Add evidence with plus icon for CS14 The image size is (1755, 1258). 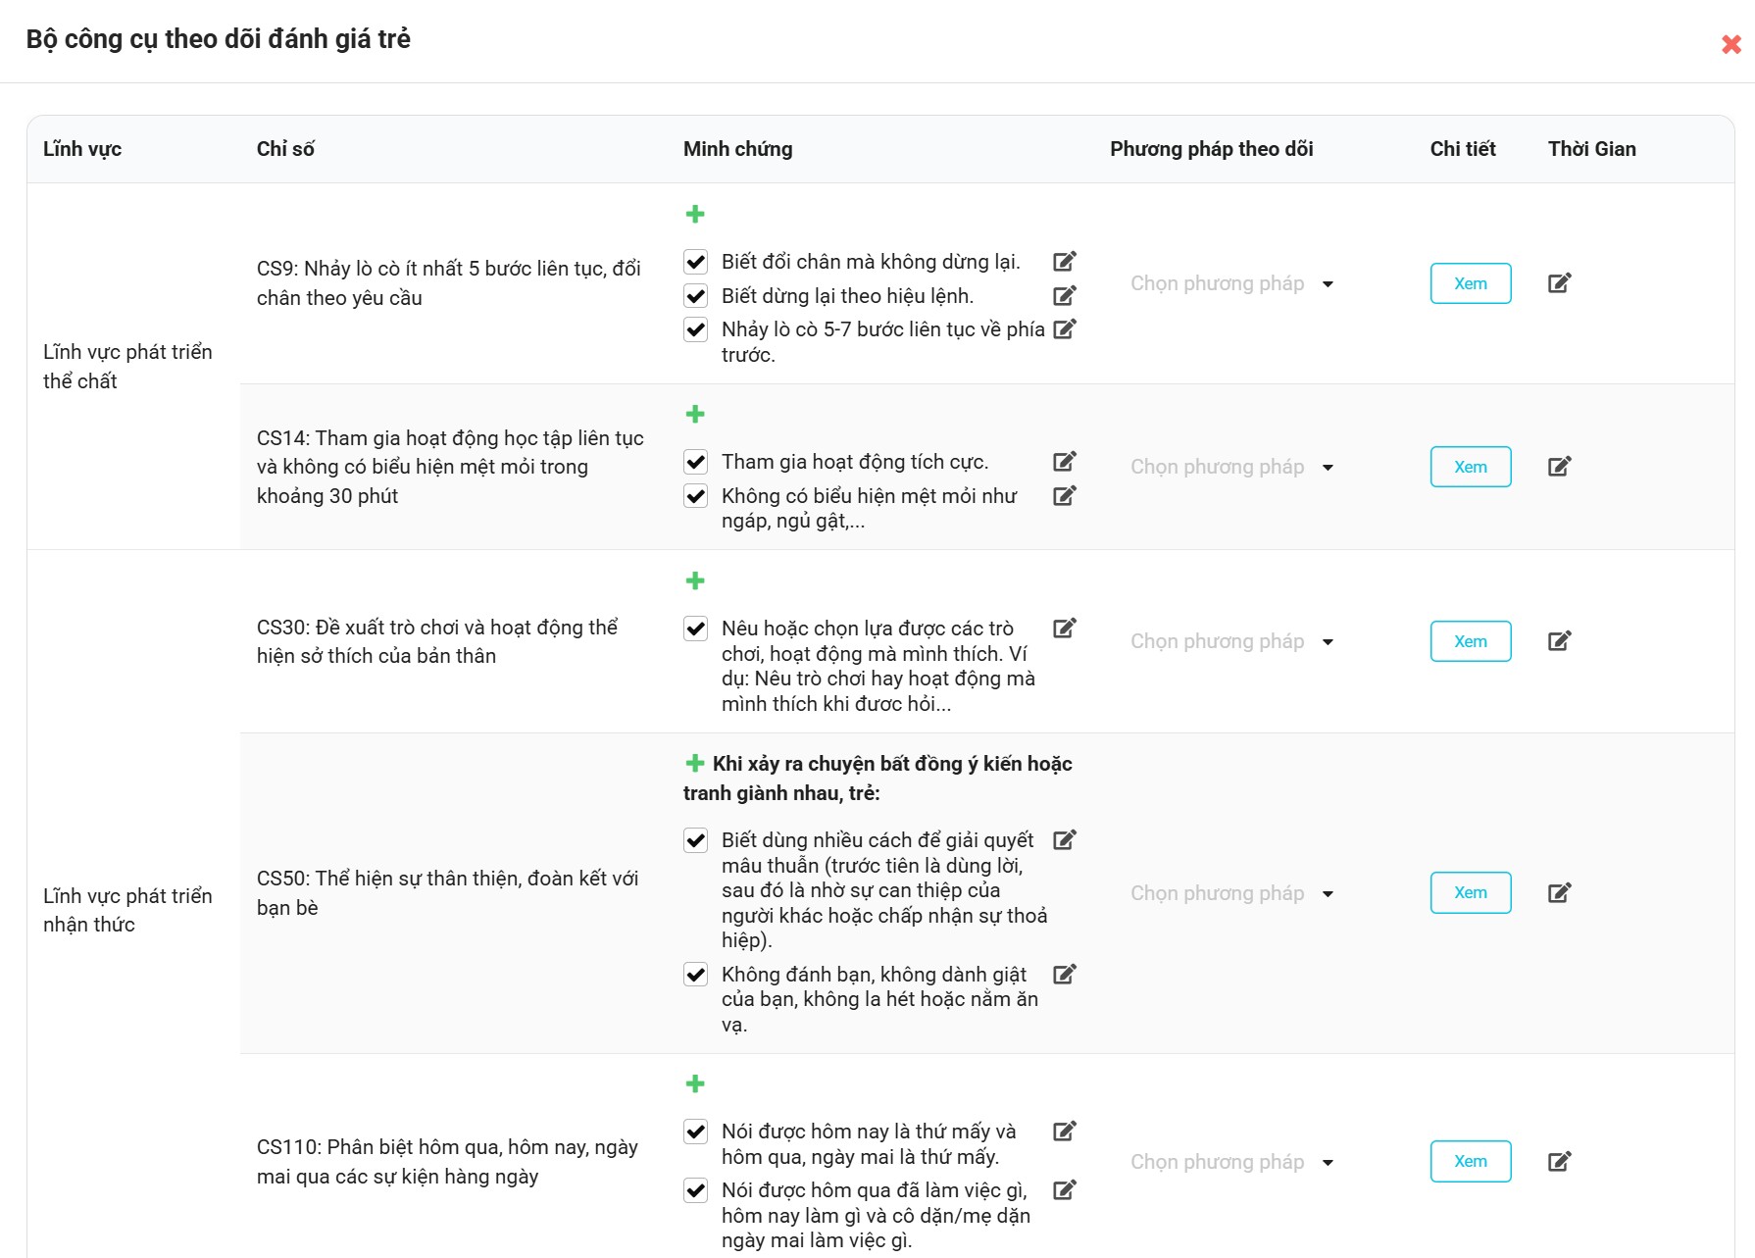click(695, 414)
